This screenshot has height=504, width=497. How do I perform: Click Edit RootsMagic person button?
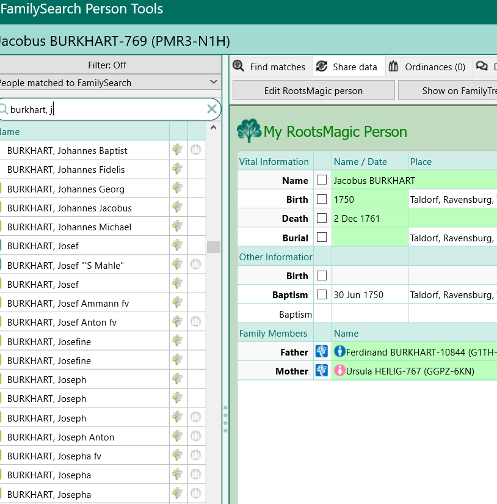[314, 90]
